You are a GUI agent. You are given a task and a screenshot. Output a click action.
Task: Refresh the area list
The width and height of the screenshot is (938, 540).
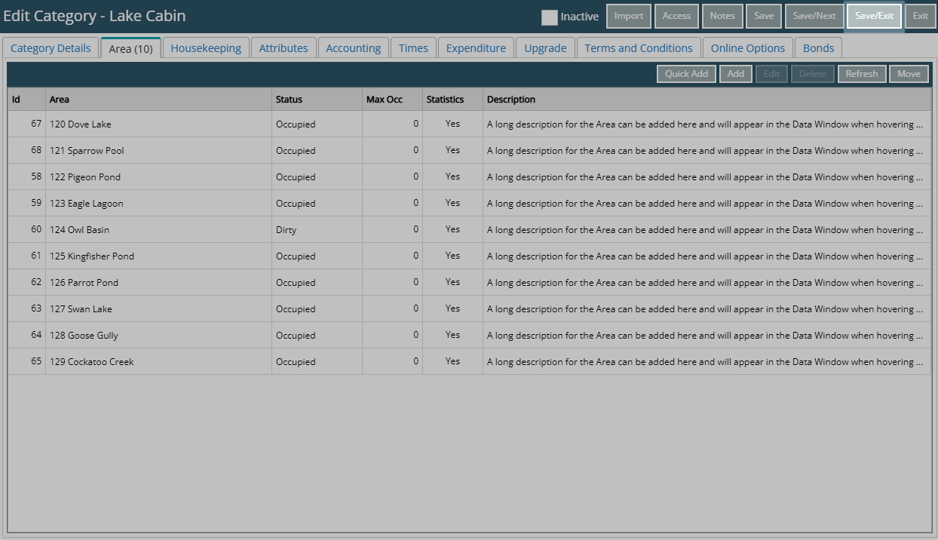click(x=862, y=74)
